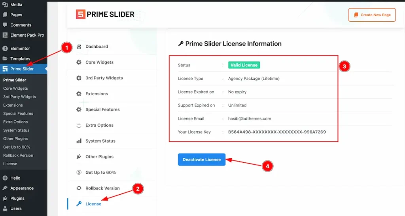Click the license key B564A498 value

[x=277, y=132]
